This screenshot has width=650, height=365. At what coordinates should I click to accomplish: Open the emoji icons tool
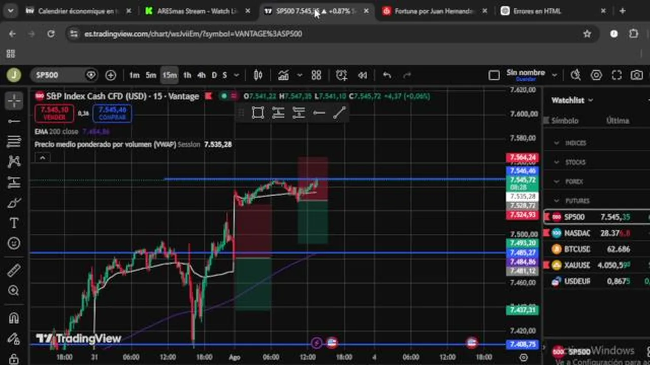pos(14,243)
